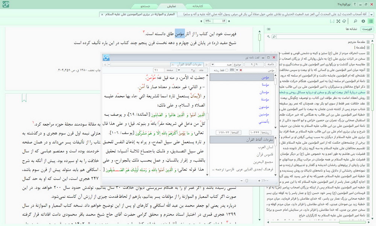The image size is (376, 226).
Task: Choose قاموس قرآن in the dictionary sources
Action: tap(265, 155)
